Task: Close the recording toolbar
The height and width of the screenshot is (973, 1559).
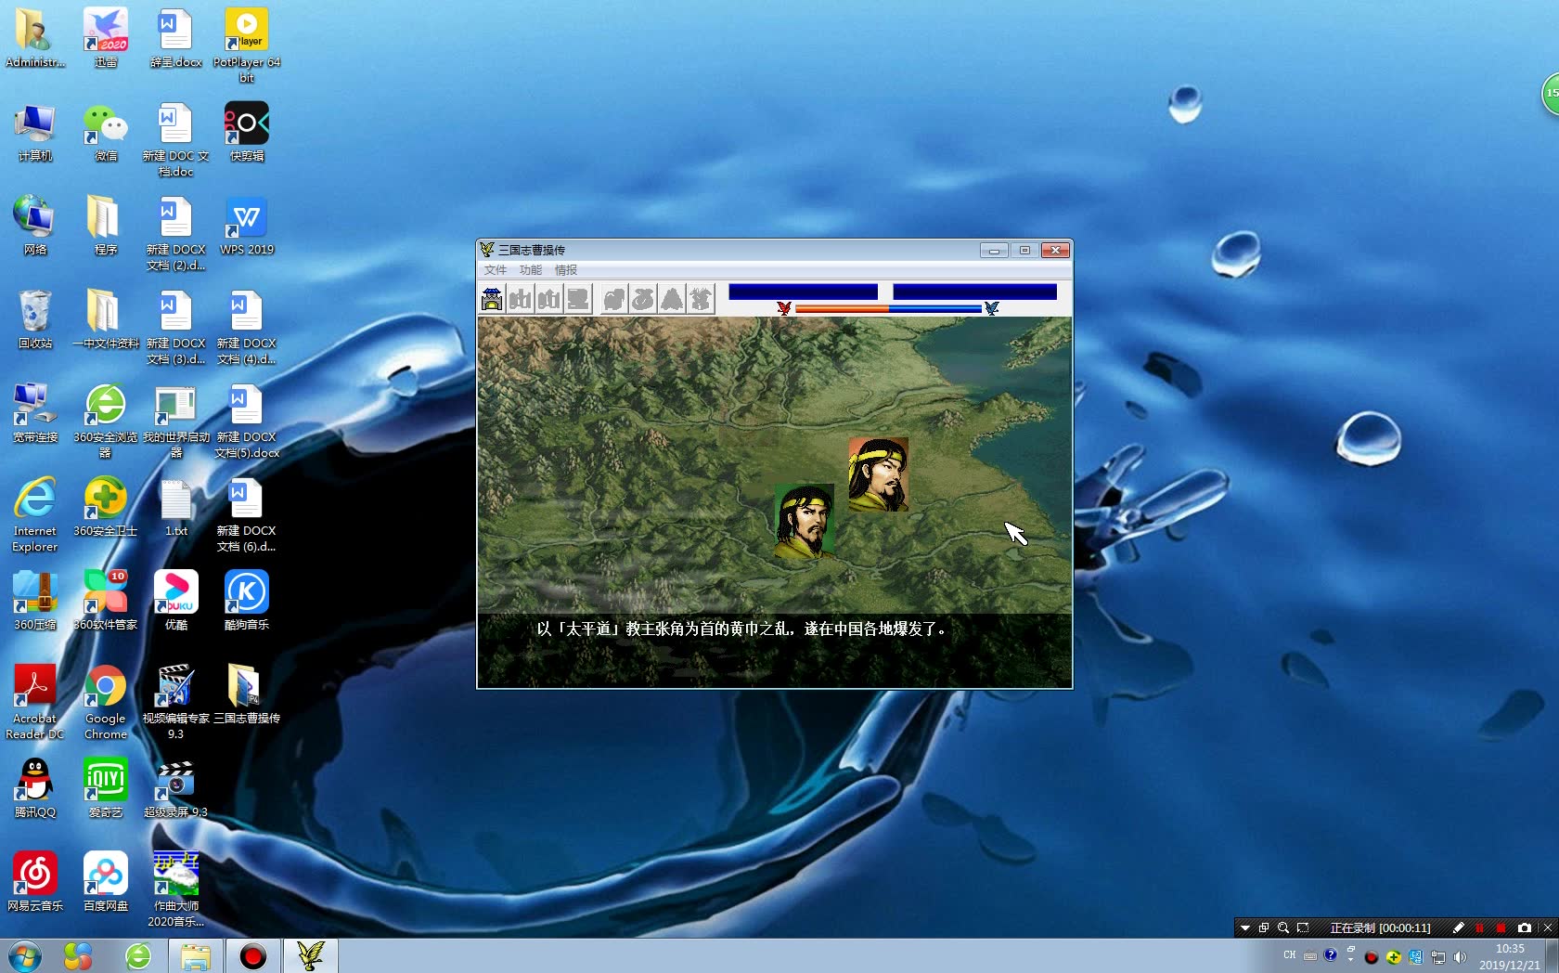Action: pos(1547,928)
